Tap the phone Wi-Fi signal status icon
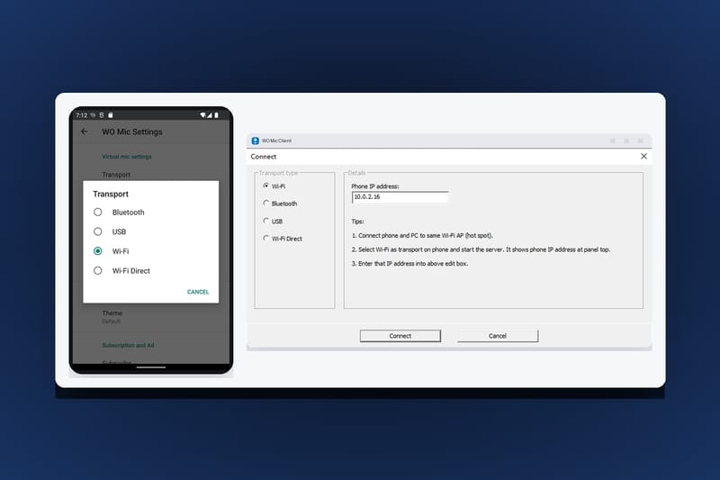The image size is (720, 480). coord(202,115)
